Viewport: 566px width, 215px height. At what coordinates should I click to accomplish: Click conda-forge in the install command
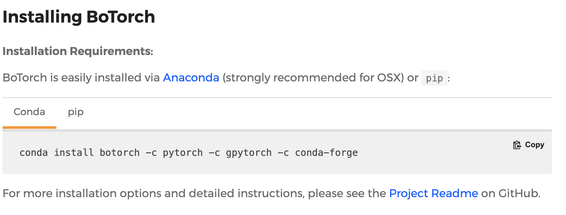point(326,153)
